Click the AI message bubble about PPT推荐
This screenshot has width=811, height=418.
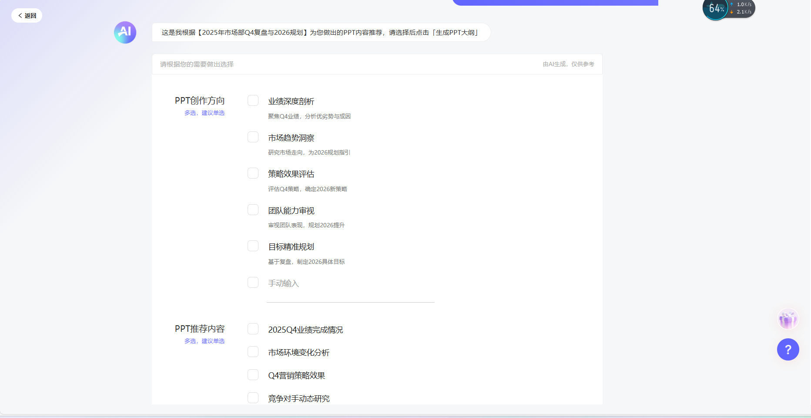[x=321, y=33]
